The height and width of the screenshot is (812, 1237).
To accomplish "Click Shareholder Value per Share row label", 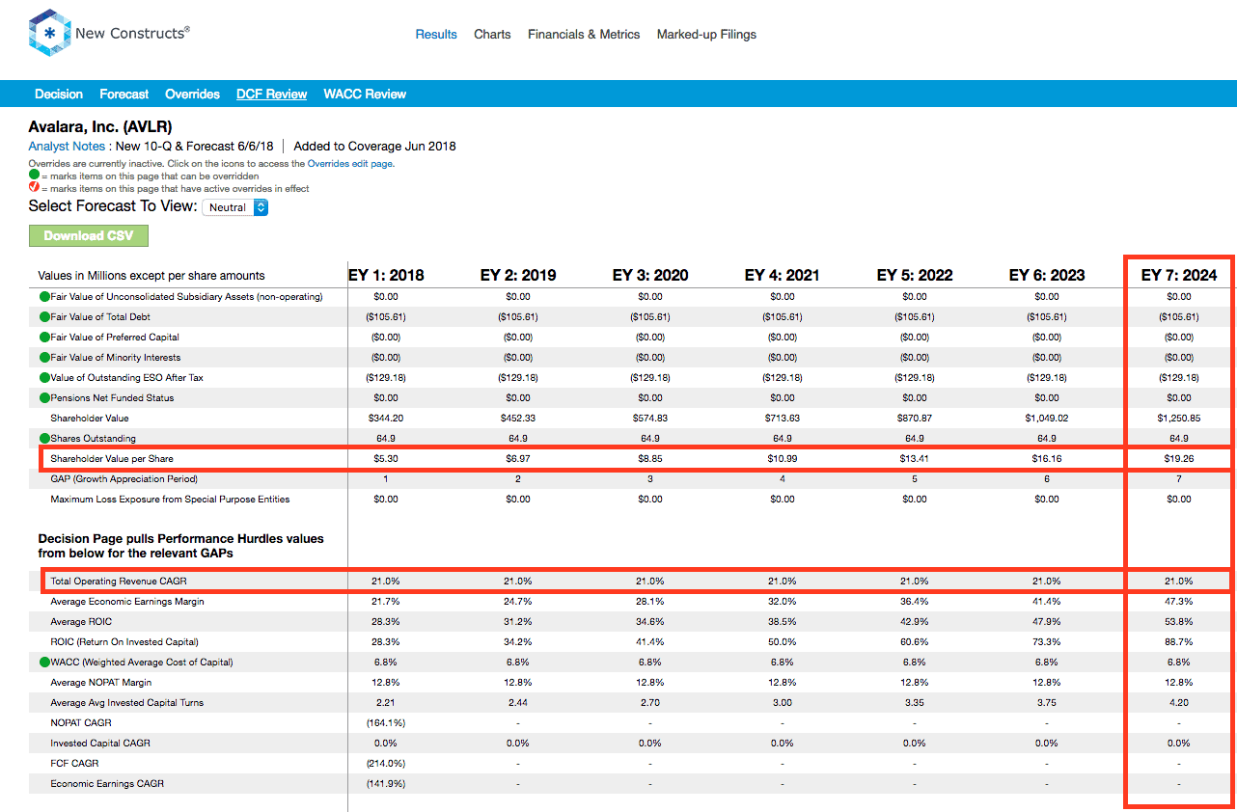I will pyautogui.click(x=112, y=458).
